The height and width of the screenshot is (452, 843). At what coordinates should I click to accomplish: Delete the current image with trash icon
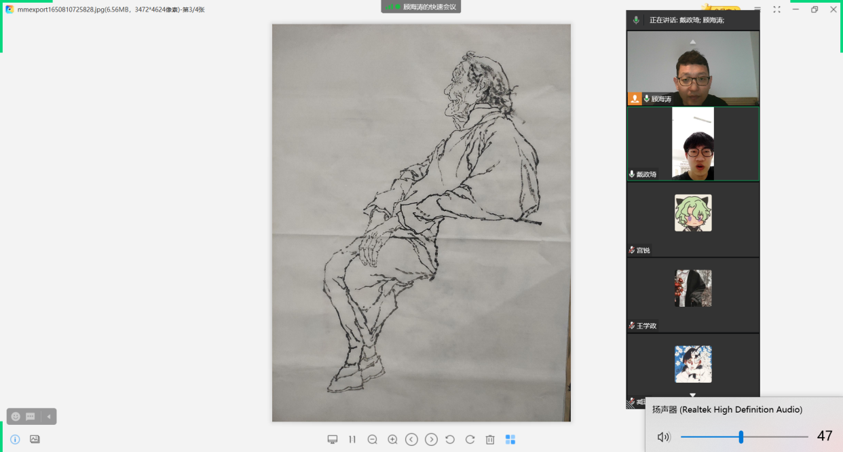(x=490, y=440)
